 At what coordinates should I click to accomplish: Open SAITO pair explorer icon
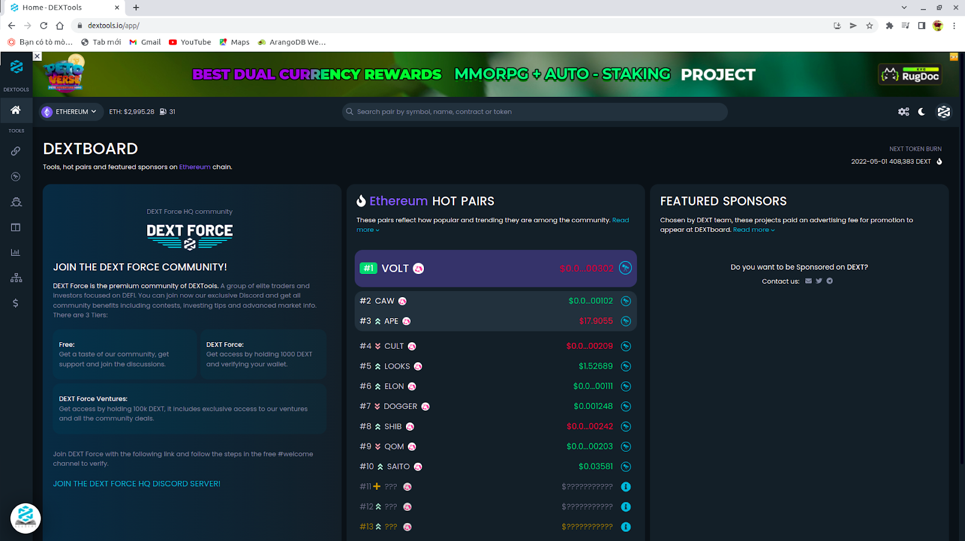(x=626, y=467)
